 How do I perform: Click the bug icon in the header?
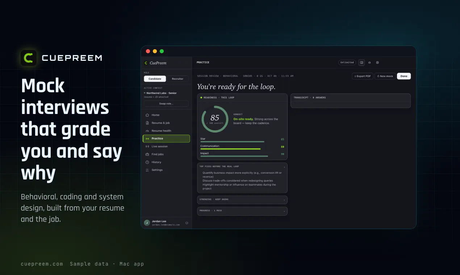coord(369,63)
